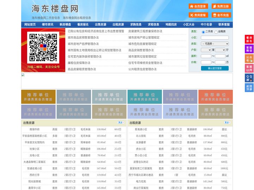Click the pink 客服QQ号 side icon
The width and height of the screenshot is (254, 190).
tap(249, 68)
